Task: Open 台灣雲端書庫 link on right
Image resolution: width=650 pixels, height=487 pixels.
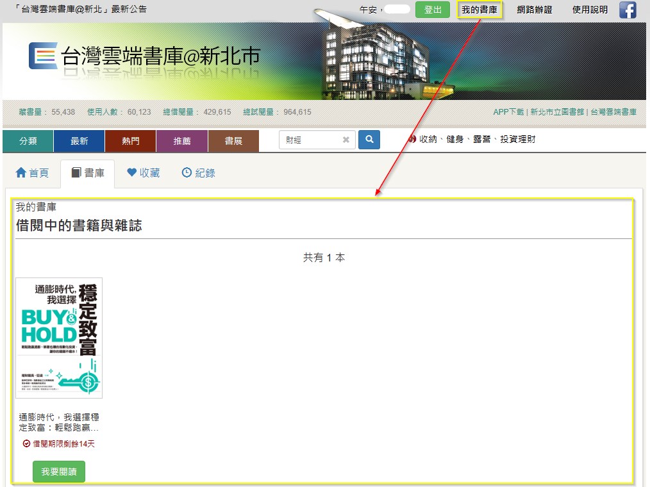Action: click(613, 112)
